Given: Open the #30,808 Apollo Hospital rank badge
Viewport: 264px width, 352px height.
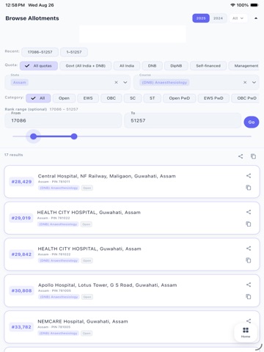Looking at the screenshot, I should click(x=21, y=290).
